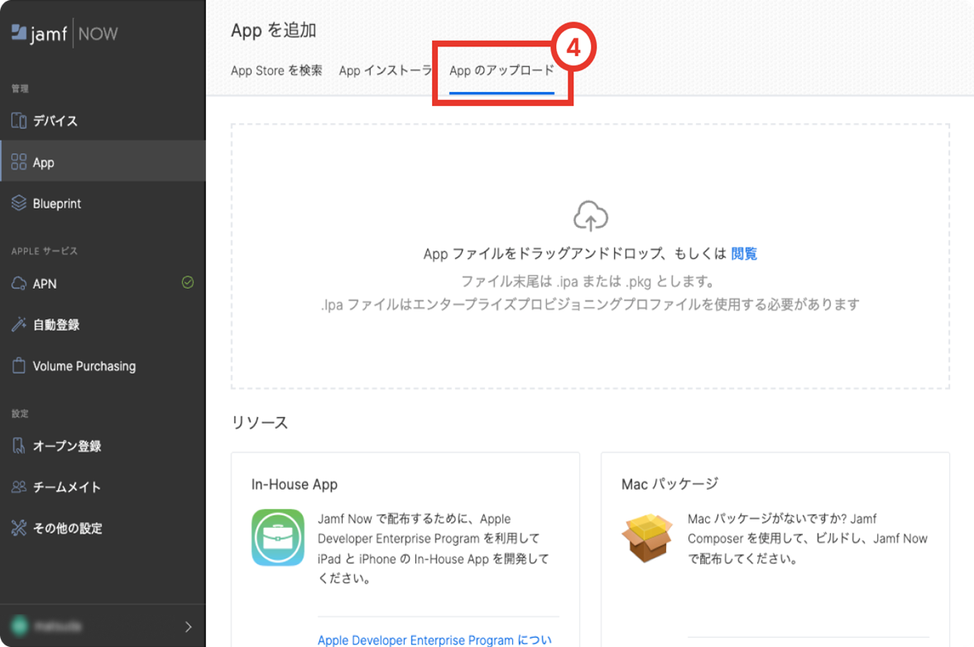Click the リソース section heading
Image resolution: width=974 pixels, height=647 pixels.
click(x=260, y=423)
